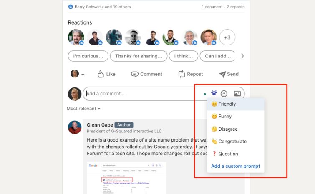
Task: Click the "Thanks for sharing..." suggestion
Action: pyautogui.click(x=139, y=56)
